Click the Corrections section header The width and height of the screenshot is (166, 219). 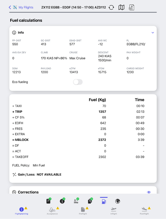click(25, 192)
